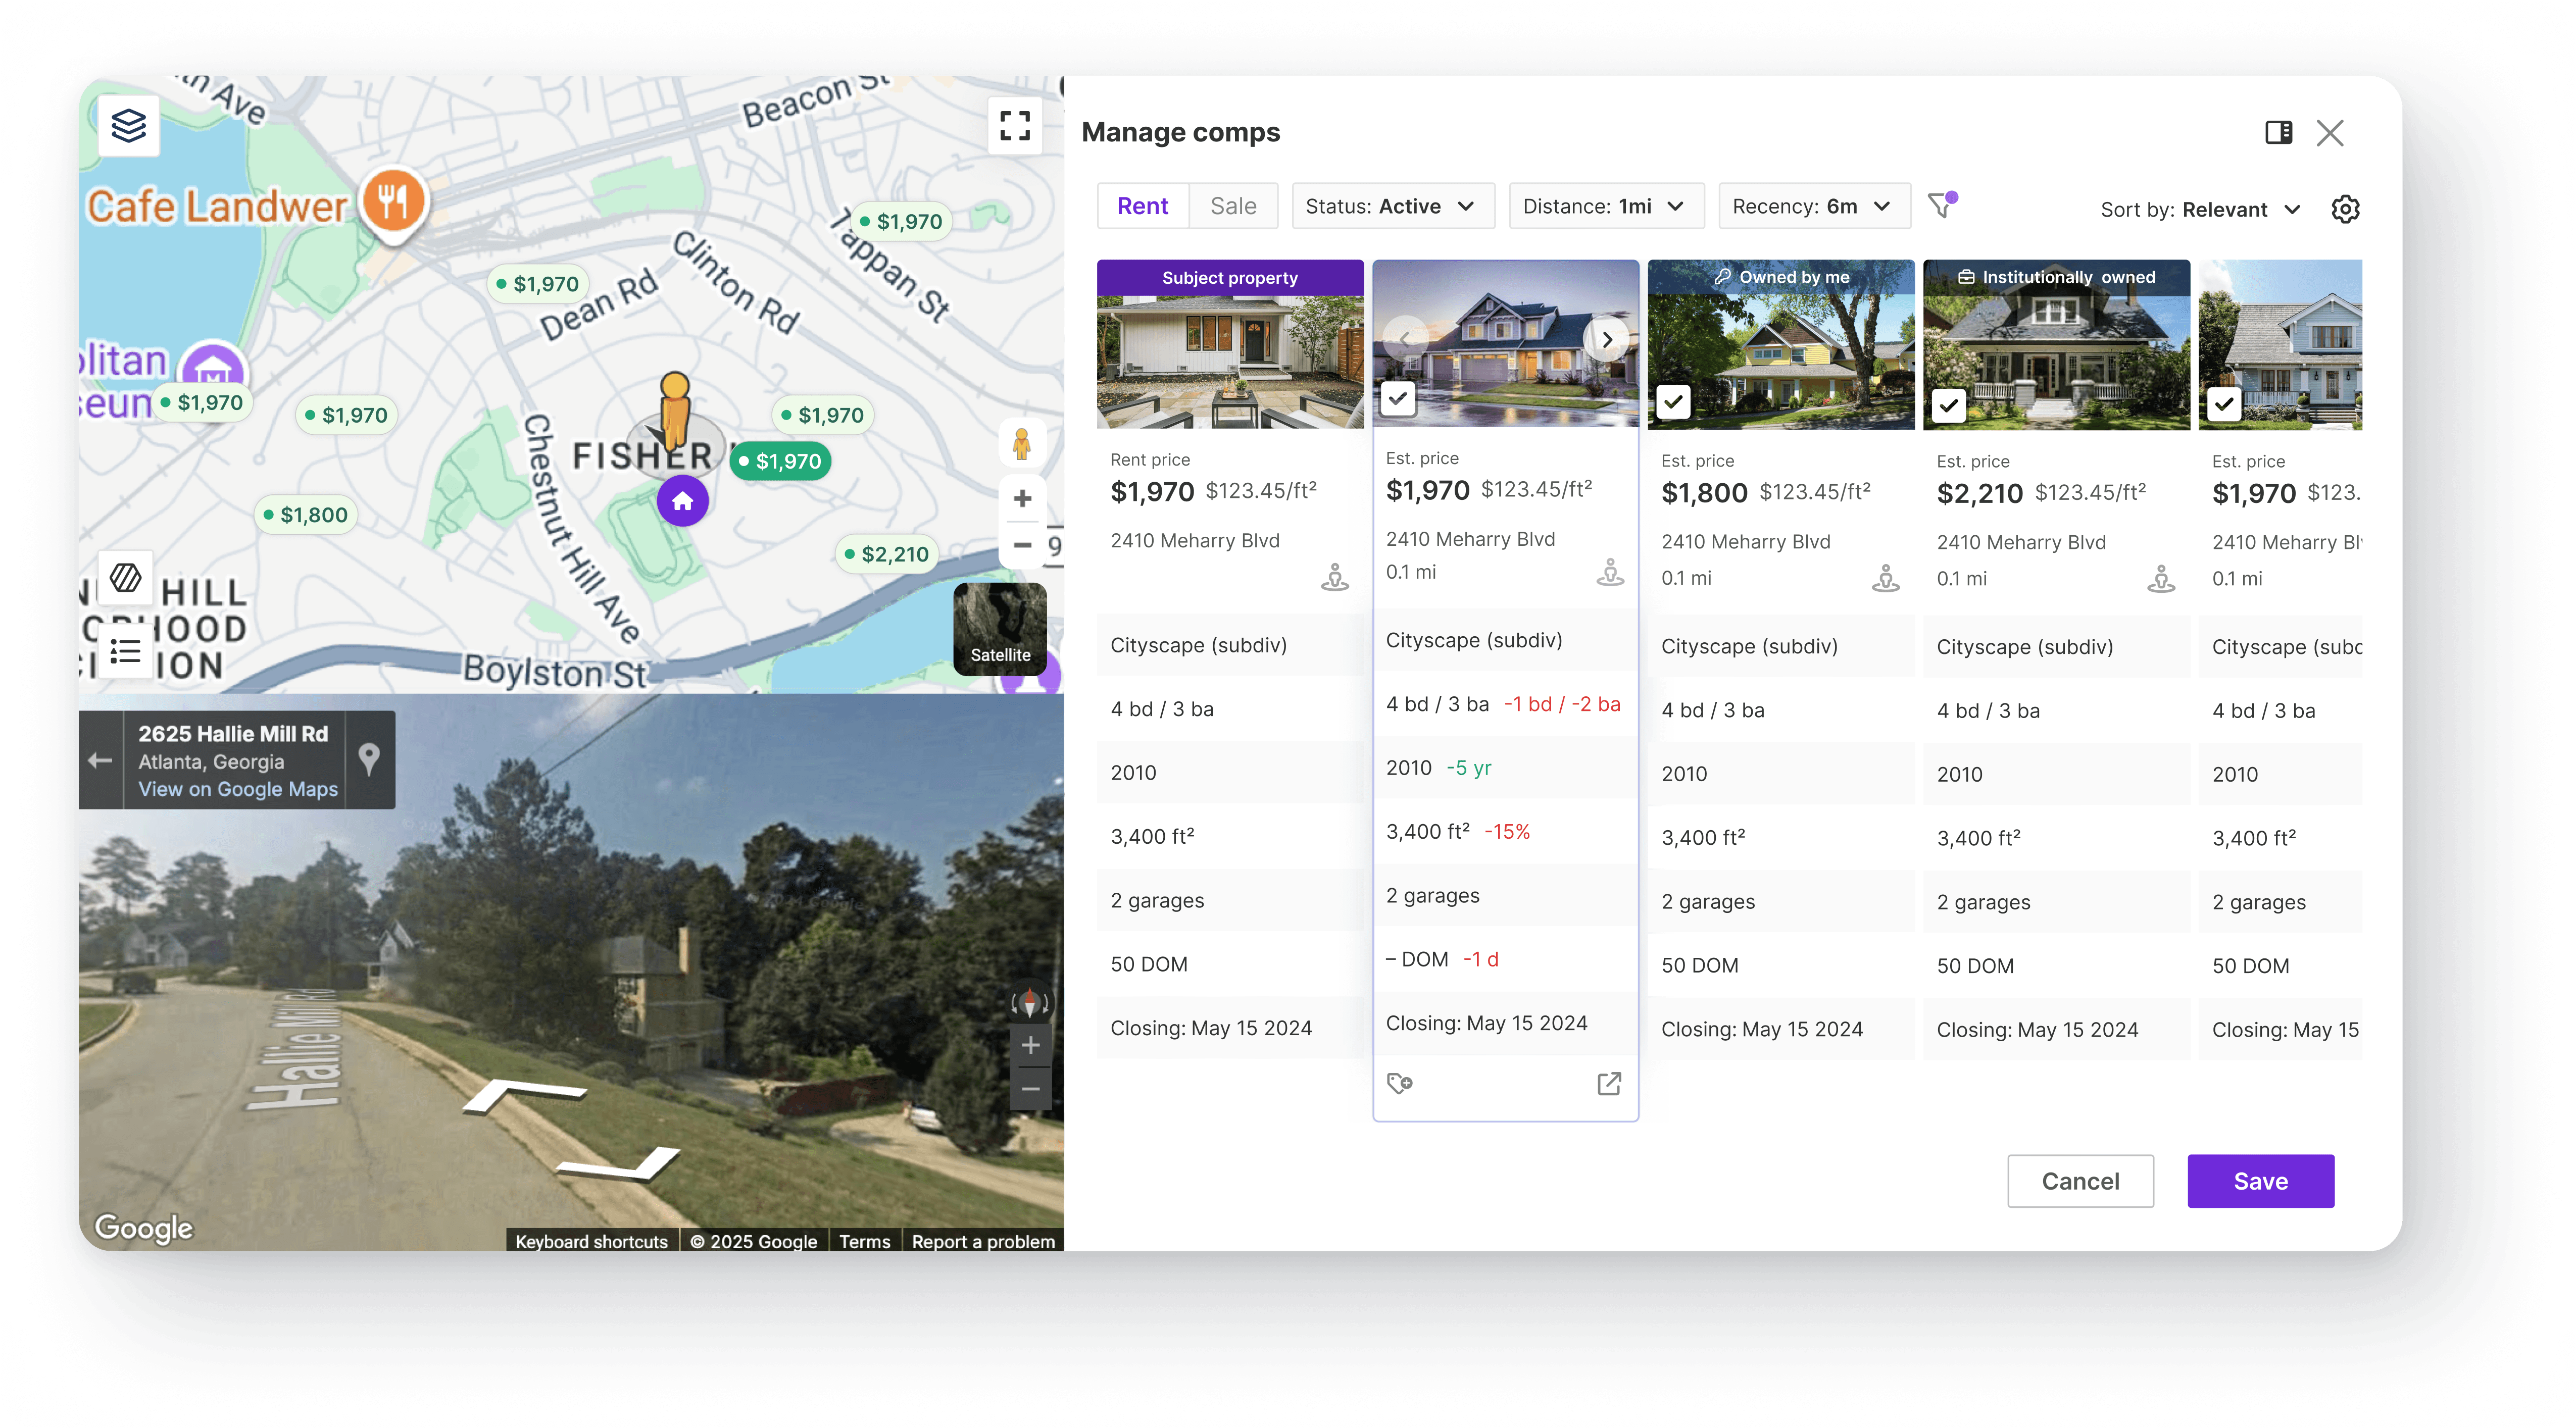Switch map to Satellite thumbnail
Viewport: 2576px width, 1428px height.
click(1000, 629)
